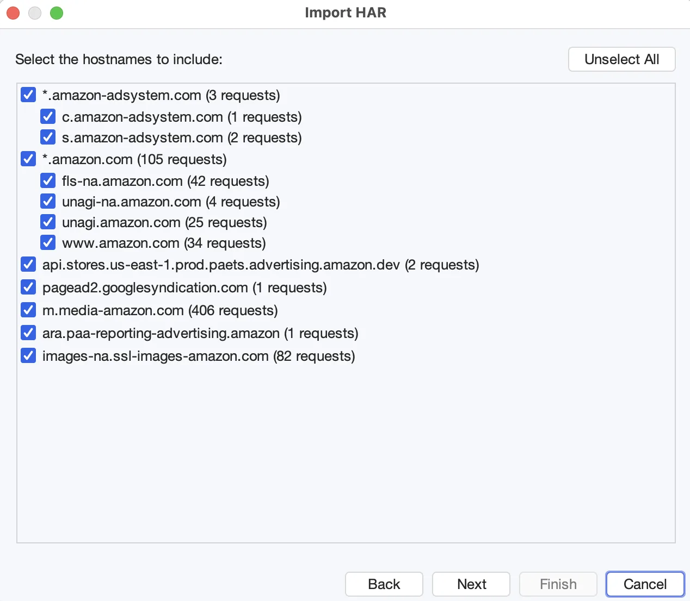Uncheck pagead2.googlesyndication.com checkbox

pos(28,287)
